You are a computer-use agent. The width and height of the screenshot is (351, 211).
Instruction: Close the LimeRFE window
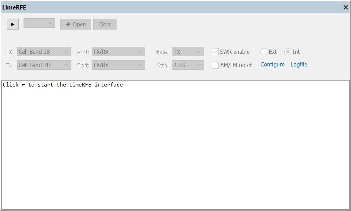[x=346, y=7]
